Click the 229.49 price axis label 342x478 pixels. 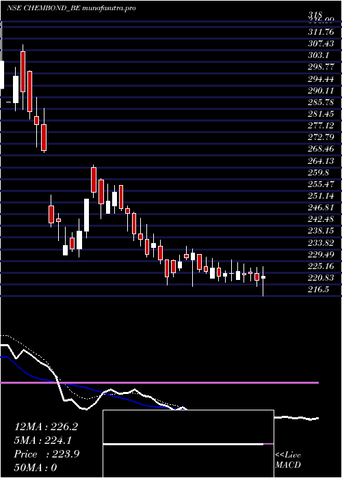pyautogui.click(x=321, y=255)
